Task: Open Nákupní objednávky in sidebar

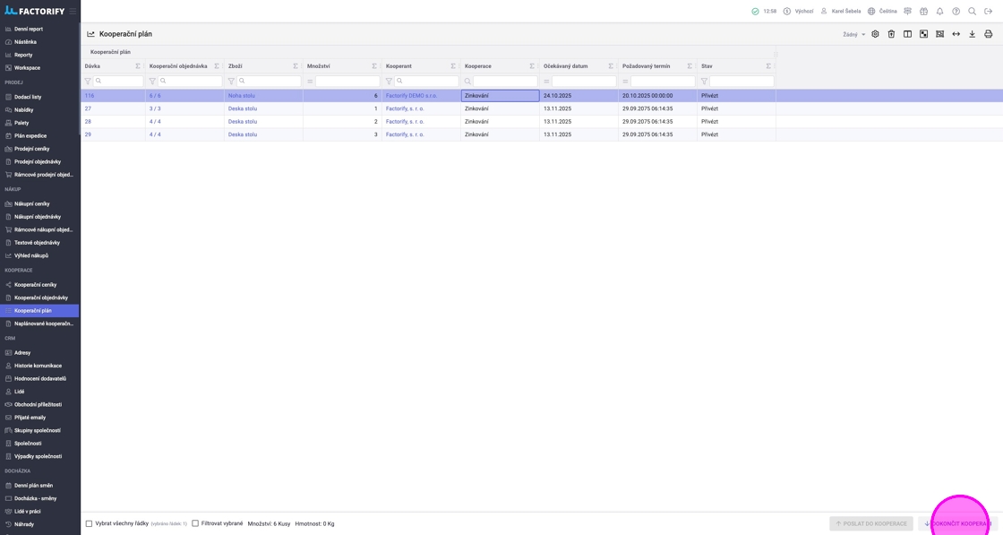Action: pyautogui.click(x=39, y=216)
